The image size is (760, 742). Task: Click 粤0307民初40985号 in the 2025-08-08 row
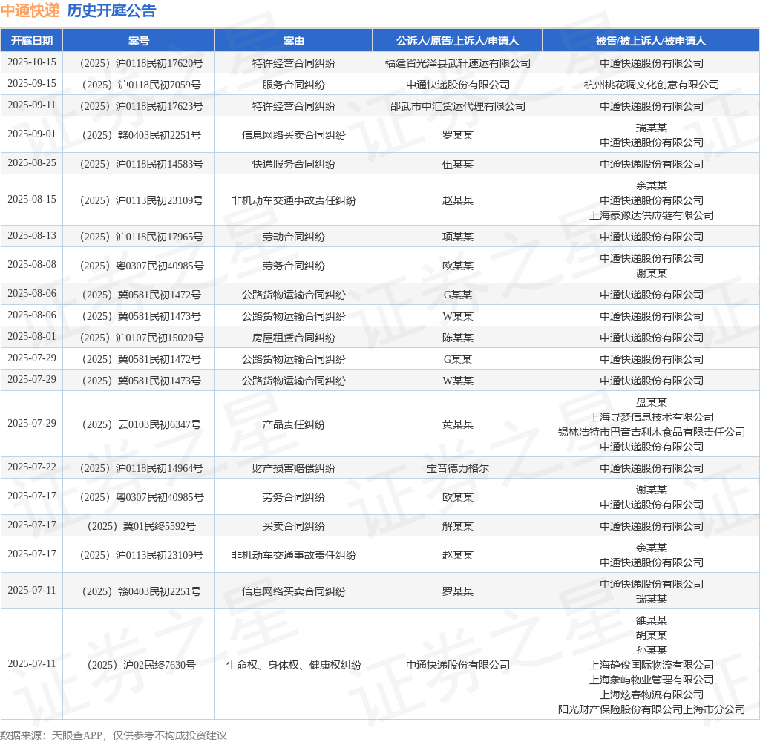[x=142, y=266]
